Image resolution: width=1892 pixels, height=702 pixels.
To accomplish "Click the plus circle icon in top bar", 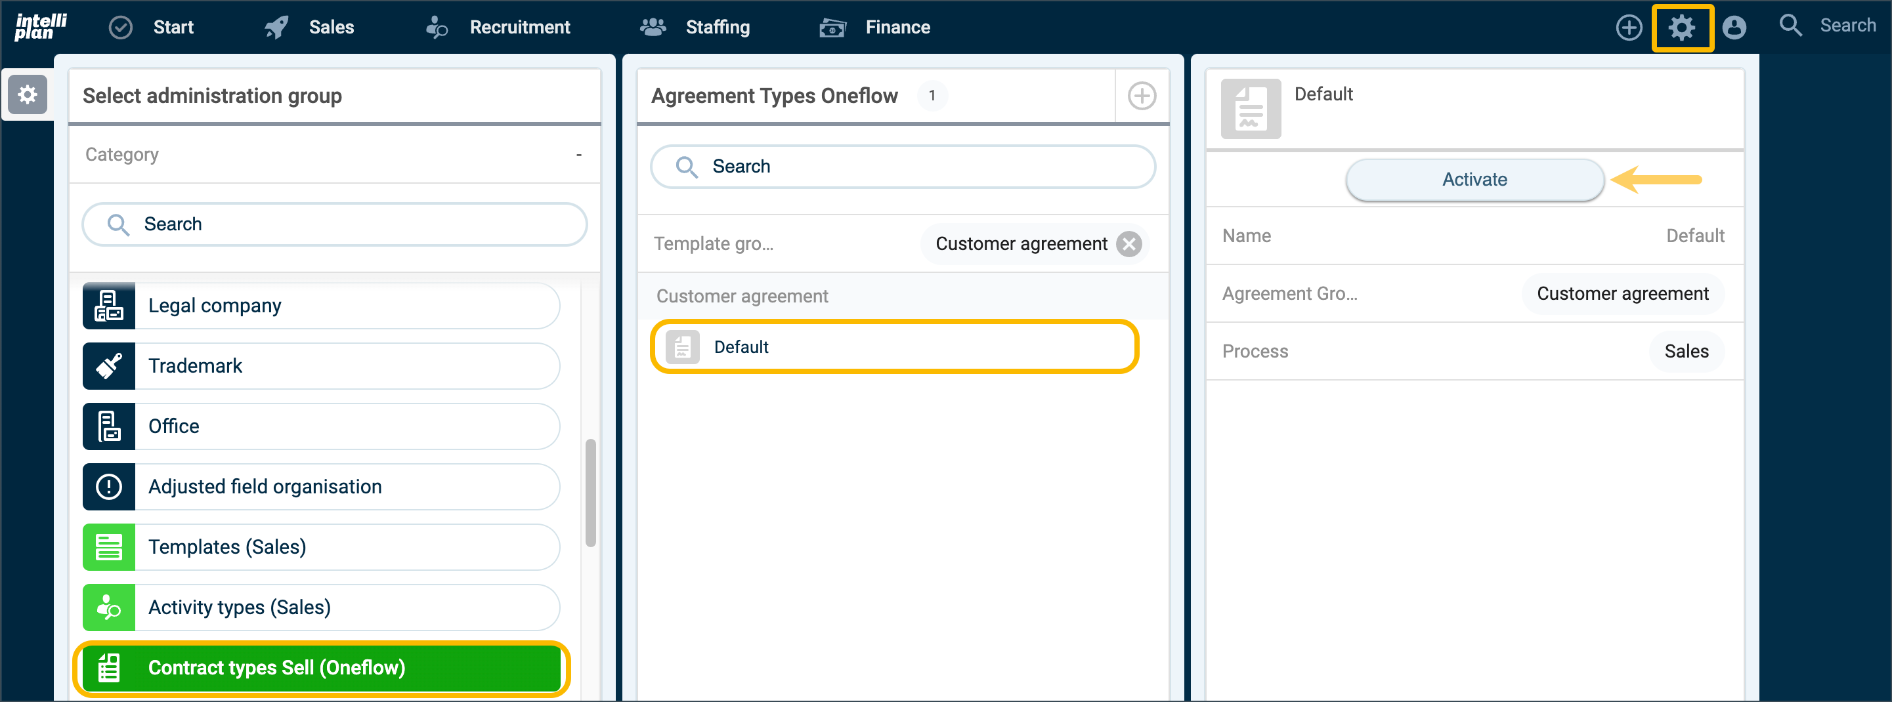I will pos(1628,27).
